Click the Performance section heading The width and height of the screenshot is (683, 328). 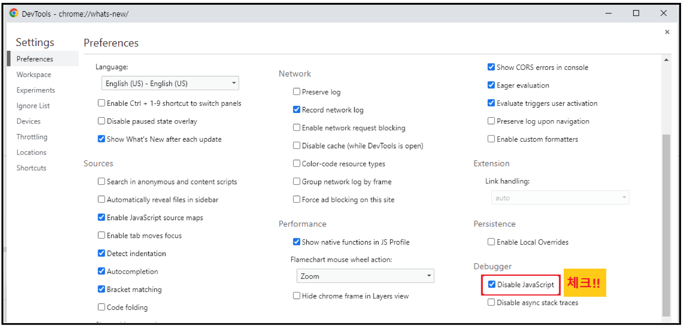tap(302, 224)
